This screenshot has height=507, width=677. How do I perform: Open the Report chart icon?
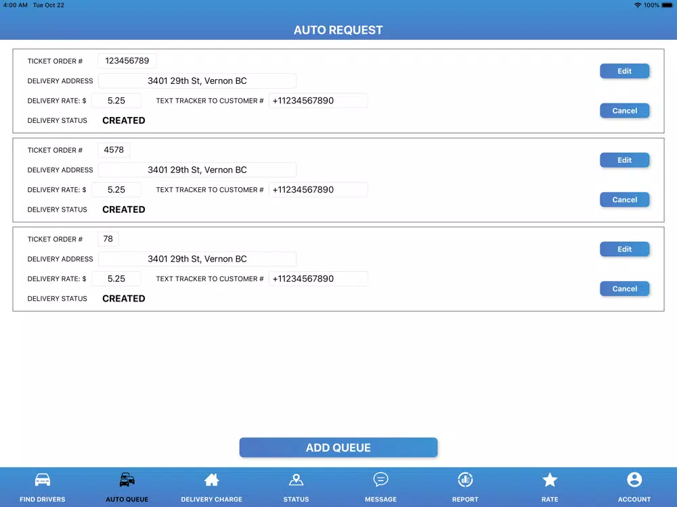pyautogui.click(x=466, y=479)
